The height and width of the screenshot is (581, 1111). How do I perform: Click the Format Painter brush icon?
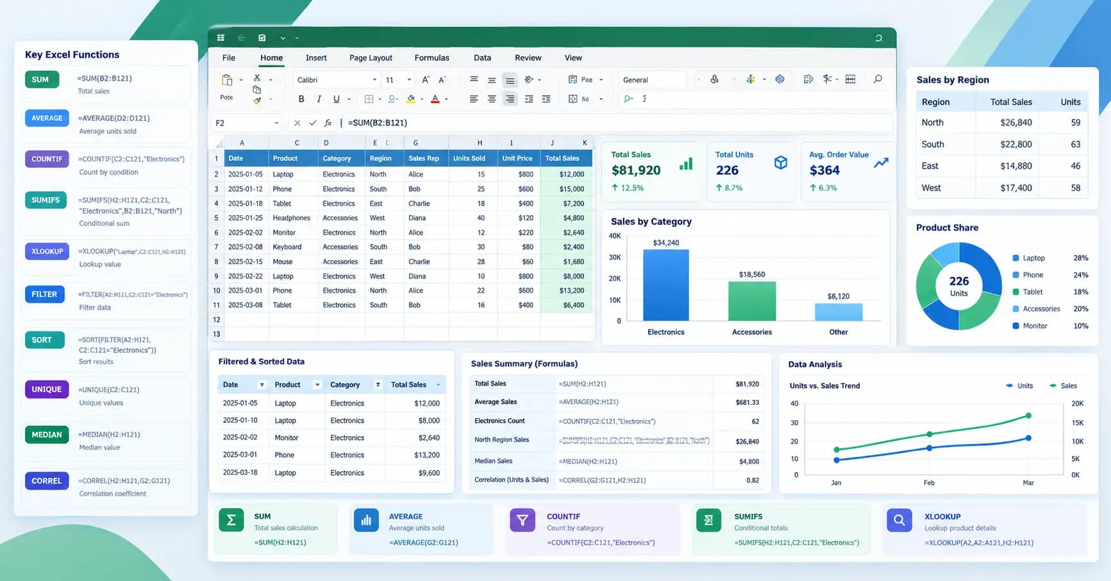256,100
